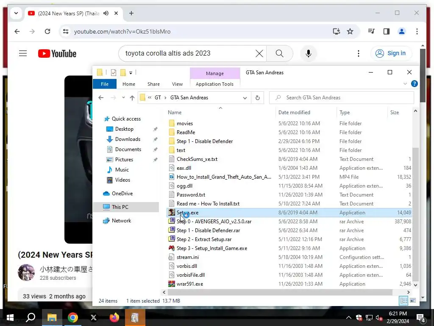434x326 pixels.
Task: Open YouTube settings three-dot menu
Action: coord(359,53)
